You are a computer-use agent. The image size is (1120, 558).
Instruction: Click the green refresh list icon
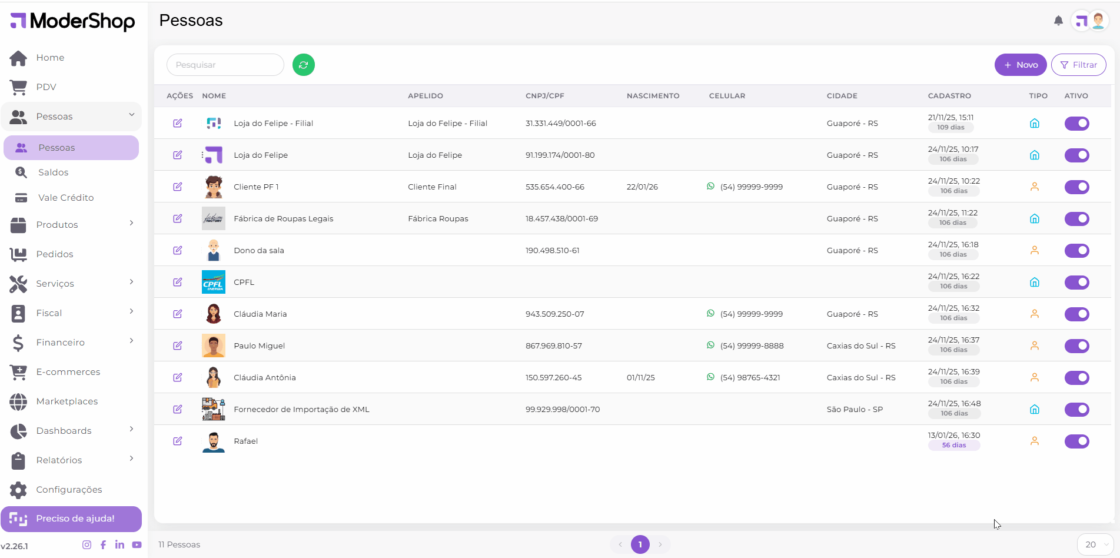pos(304,65)
